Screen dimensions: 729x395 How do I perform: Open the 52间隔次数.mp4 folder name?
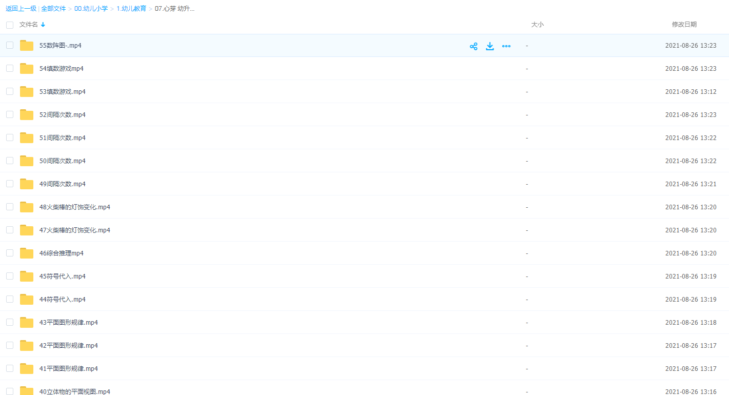pyautogui.click(x=62, y=114)
